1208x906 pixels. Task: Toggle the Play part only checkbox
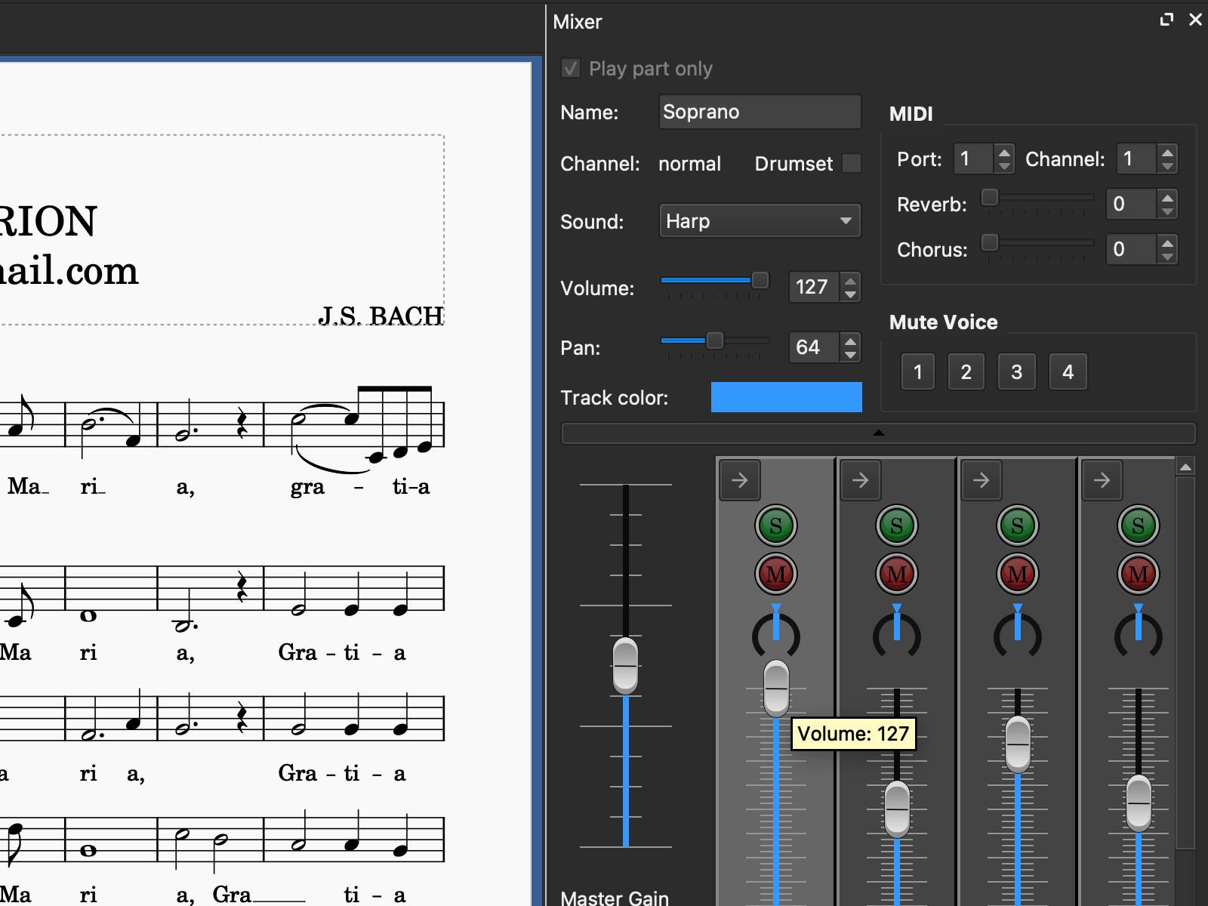[x=571, y=69]
